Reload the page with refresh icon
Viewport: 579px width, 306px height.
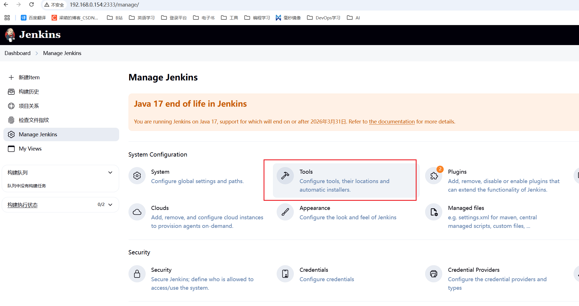32,5
